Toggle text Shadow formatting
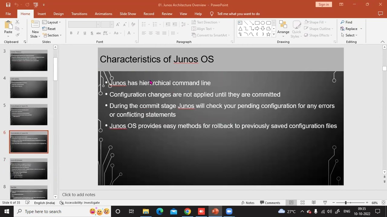 point(91,33)
